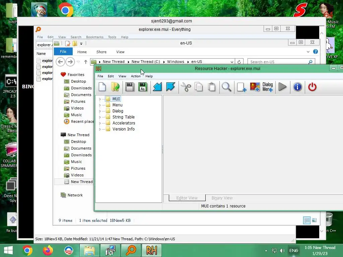Viewport: 343px width, 257px height.
Task: Click the red power Exit icon
Action: click(312, 87)
